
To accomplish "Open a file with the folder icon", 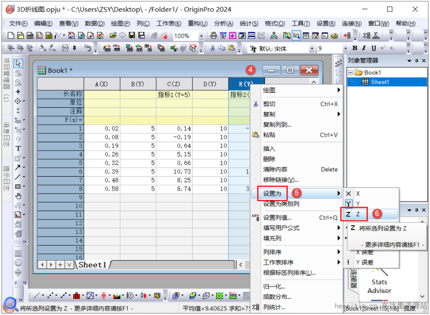I will click(x=113, y=35).
